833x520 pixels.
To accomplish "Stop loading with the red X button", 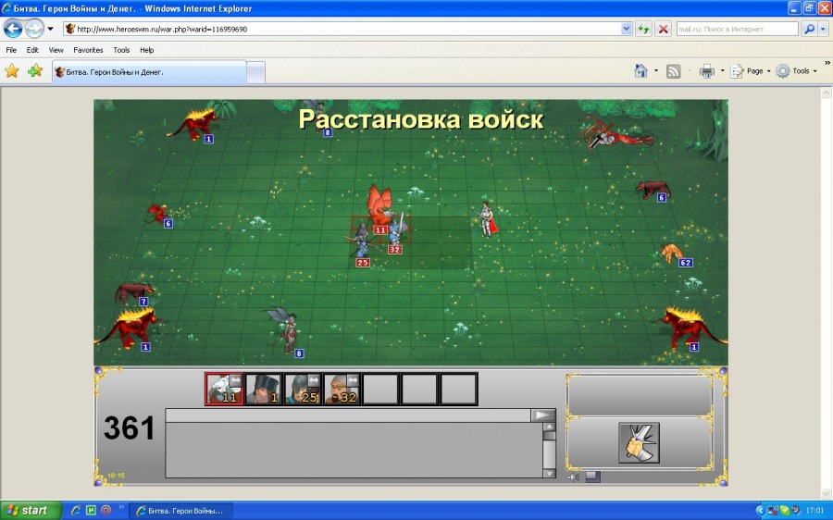I will [x=663, y=30].
